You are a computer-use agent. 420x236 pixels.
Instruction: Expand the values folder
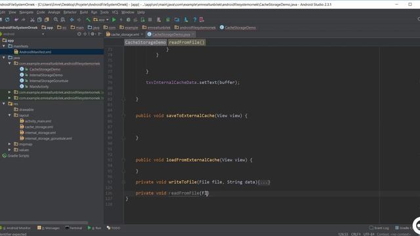point(10,150)
